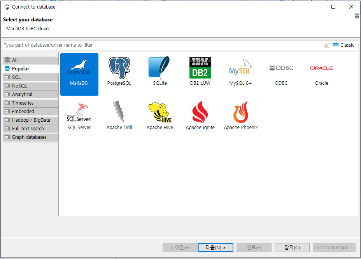Click the 완료(F) finish button
The image size is (361, 259).
[x=254, y=247]
